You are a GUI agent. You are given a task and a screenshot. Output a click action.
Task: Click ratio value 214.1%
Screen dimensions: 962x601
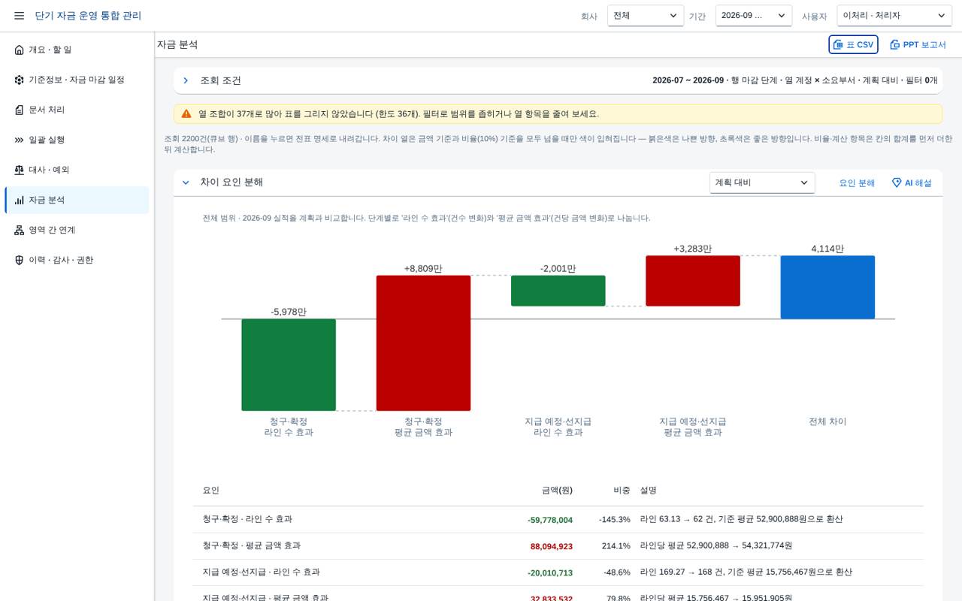pyautogui.click(x=616, y=546)
